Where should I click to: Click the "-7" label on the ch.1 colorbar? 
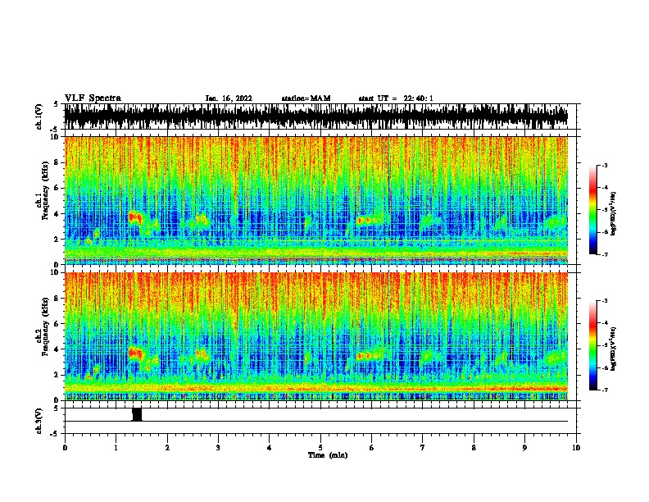605,254
